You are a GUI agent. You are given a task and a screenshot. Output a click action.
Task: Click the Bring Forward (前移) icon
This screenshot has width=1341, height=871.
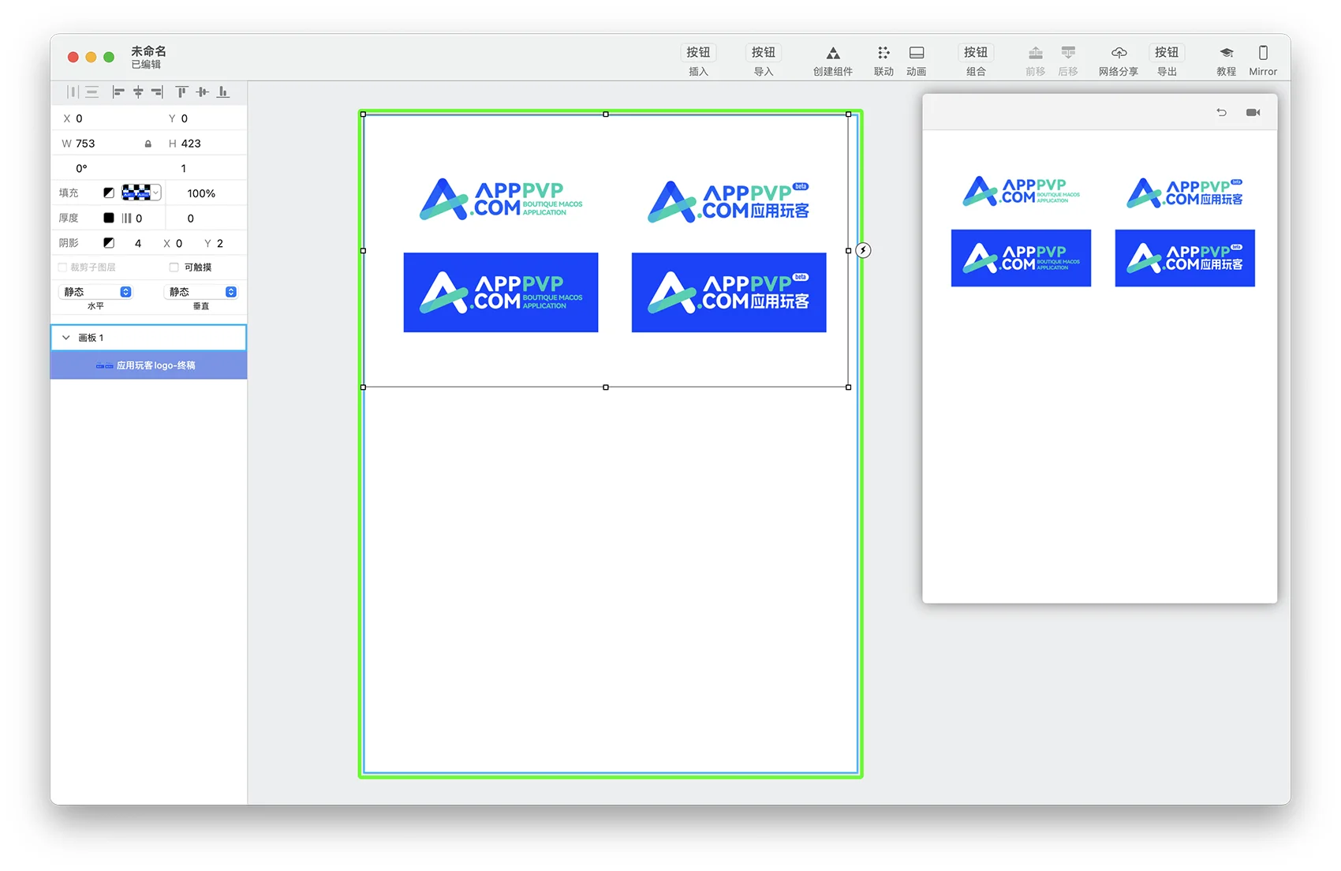(1036, 53)
